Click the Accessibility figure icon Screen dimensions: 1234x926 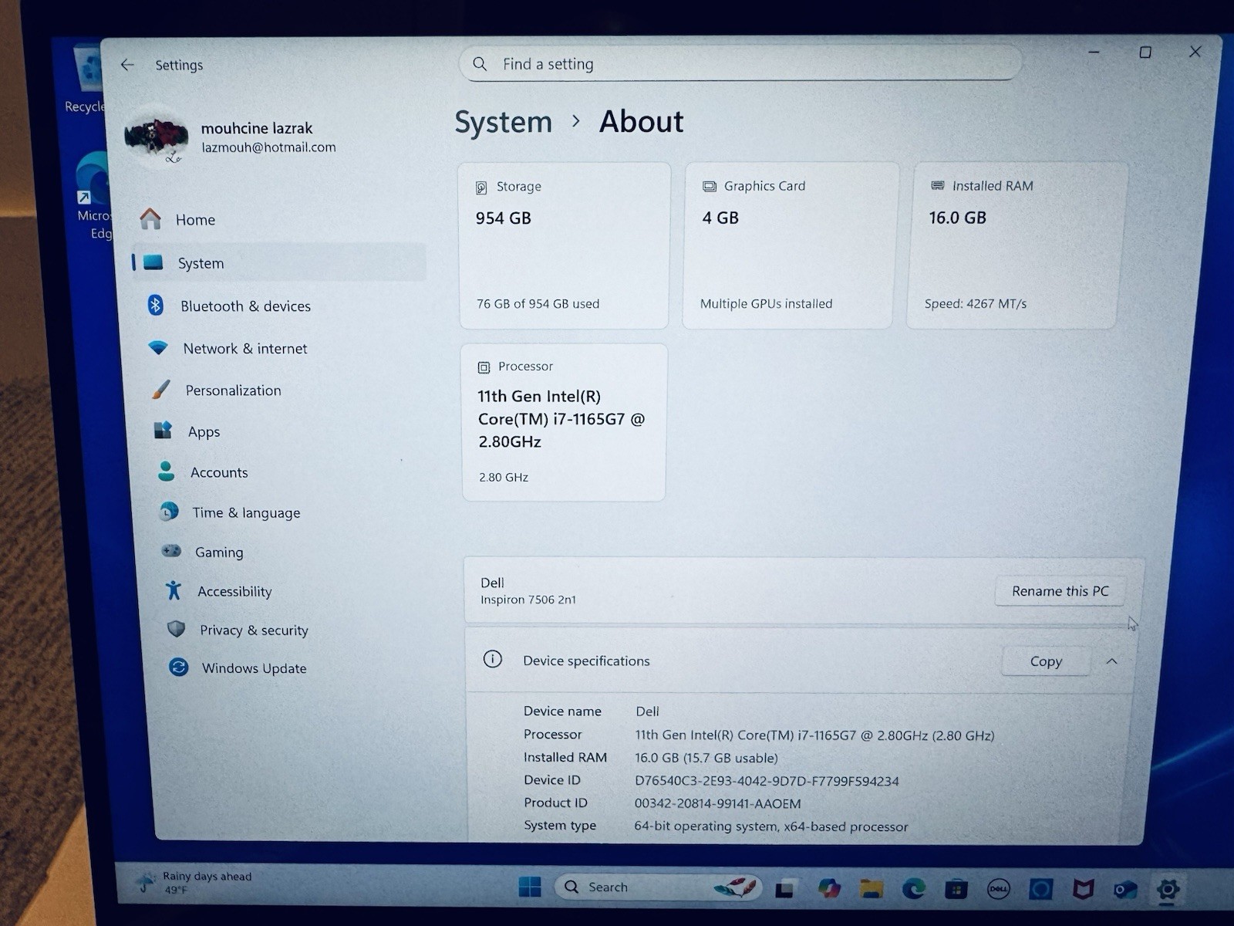[x=174, y=590]
